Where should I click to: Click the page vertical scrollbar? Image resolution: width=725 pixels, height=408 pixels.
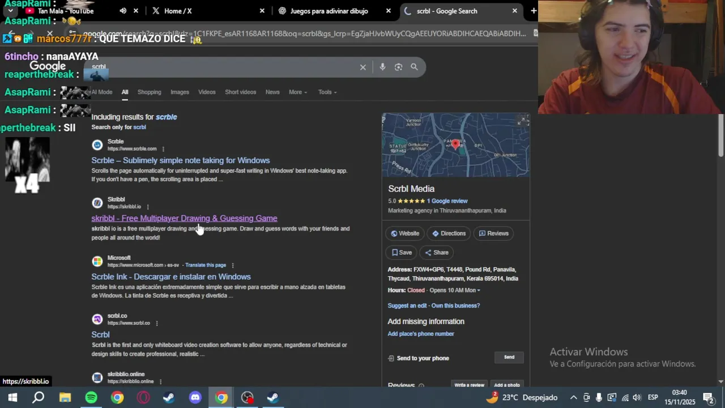721,136
